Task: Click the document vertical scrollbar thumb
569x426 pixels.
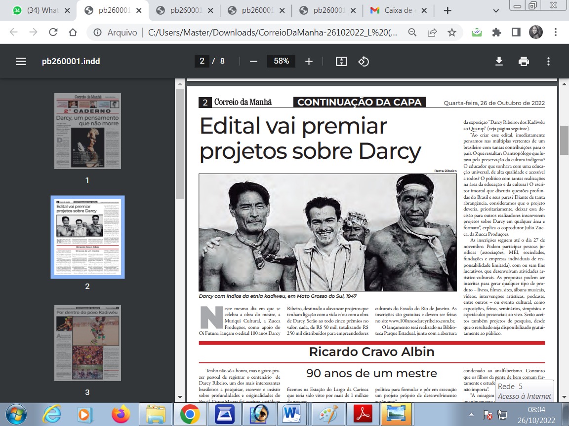Action: pyautogui.click(x=564, y=140)
